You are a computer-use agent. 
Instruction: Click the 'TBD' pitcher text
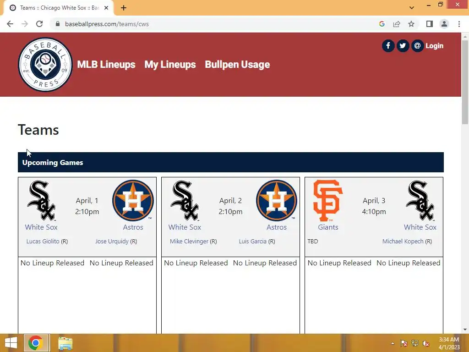point(313,241)
